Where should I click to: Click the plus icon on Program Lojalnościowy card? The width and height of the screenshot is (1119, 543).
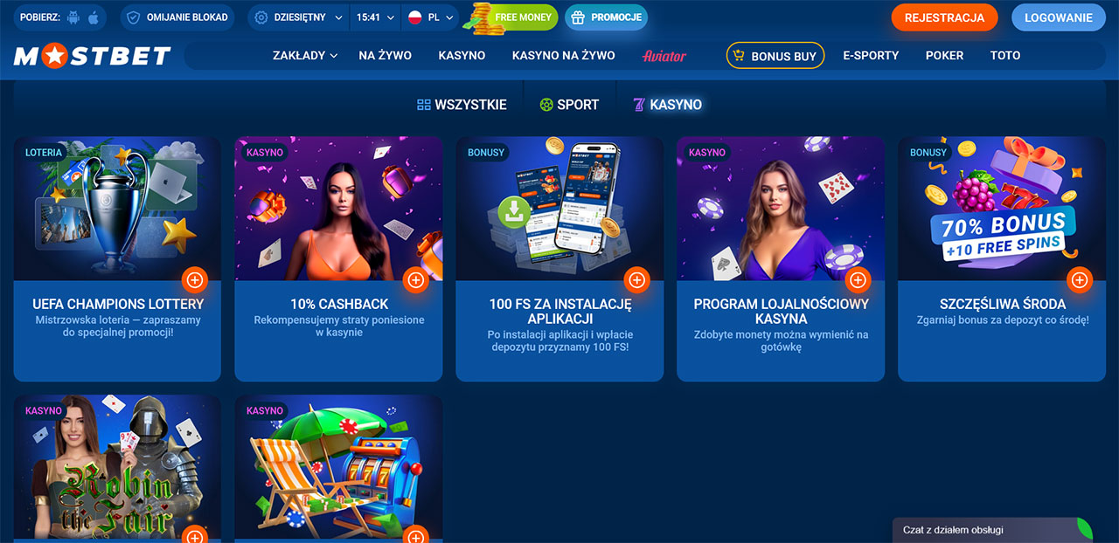(858, 280)
